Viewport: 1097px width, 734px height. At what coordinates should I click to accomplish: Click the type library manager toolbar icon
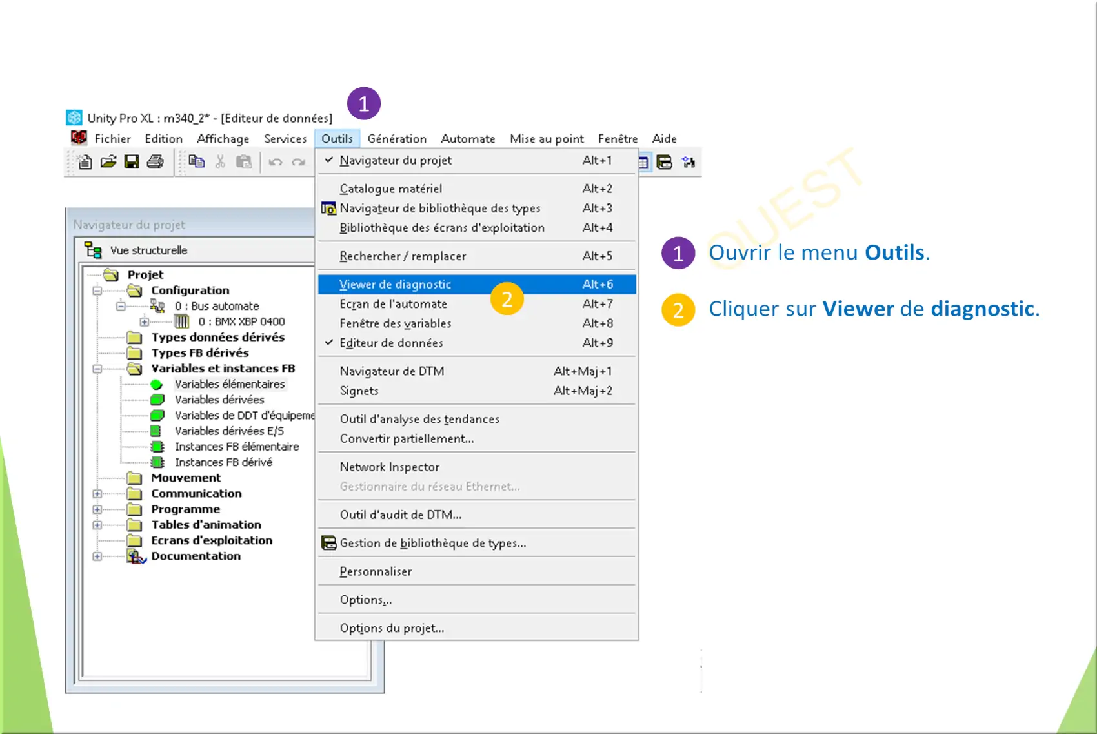pos(664,162)
